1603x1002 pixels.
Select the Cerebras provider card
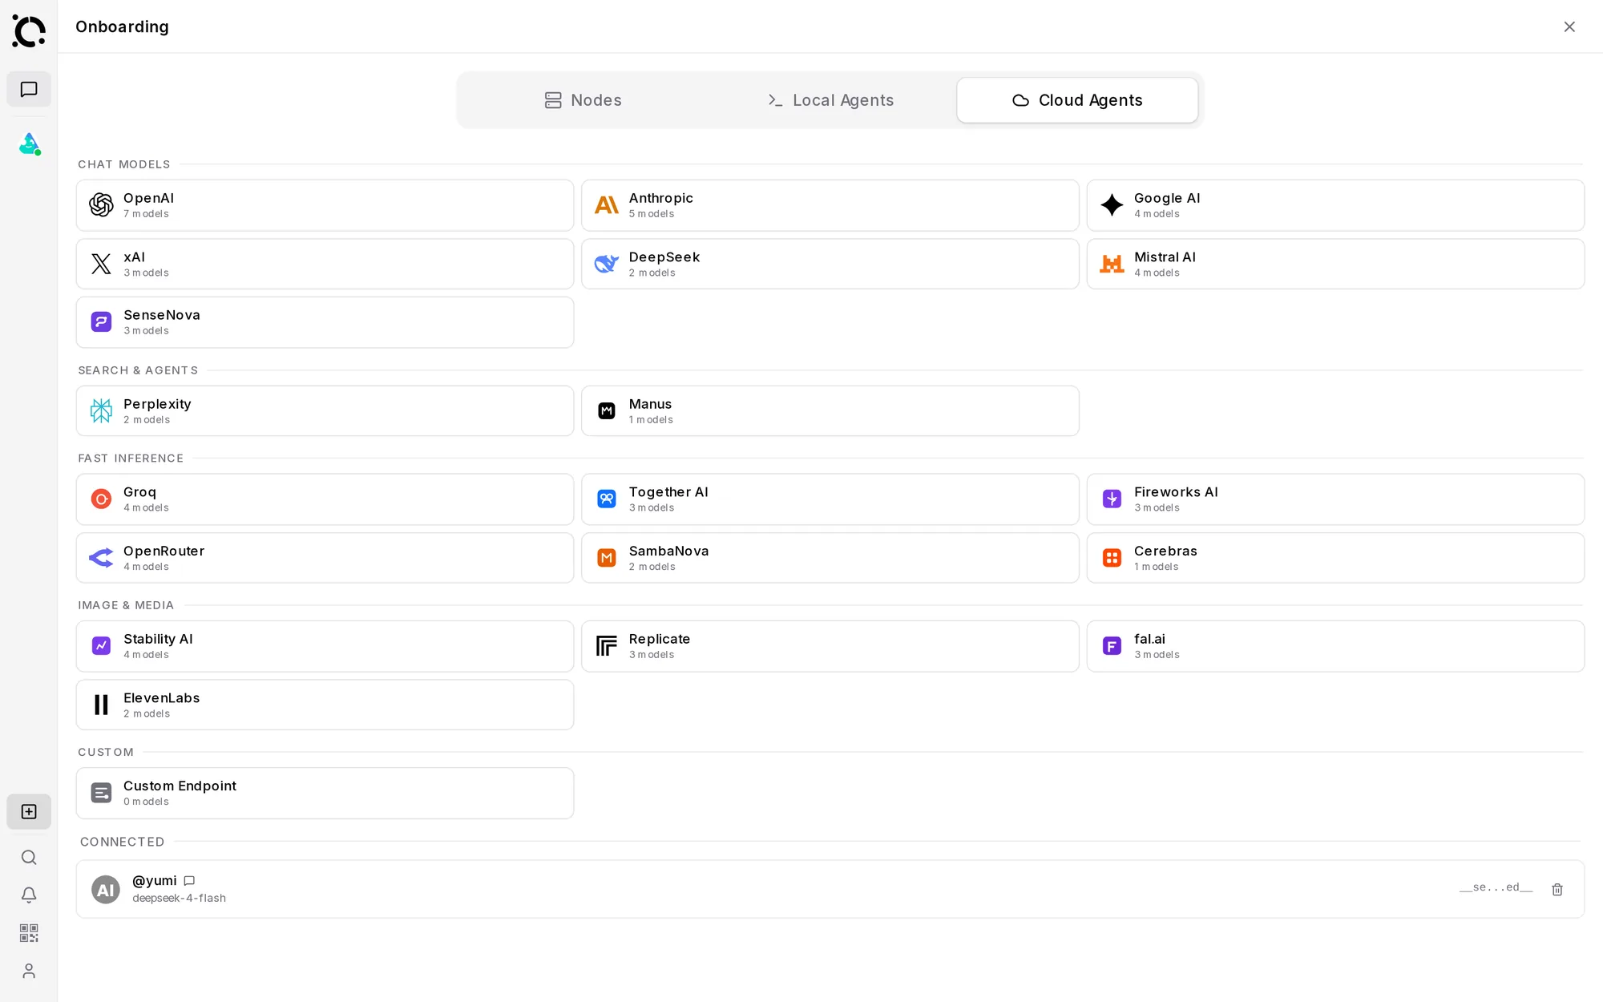(1335, 558)
